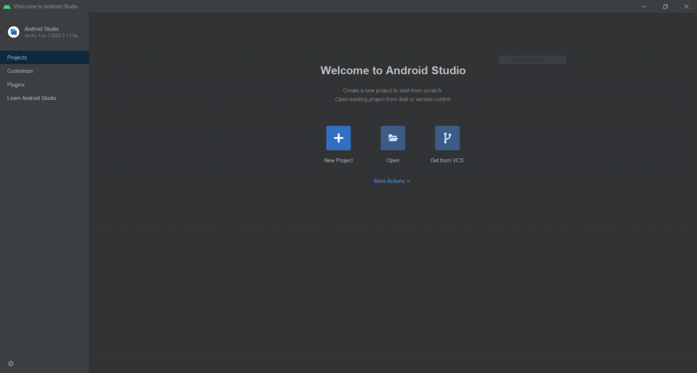This screenshot has height=373, width=697.
Task: Click the Arctic Fox version text
Action: coord(52,35)
